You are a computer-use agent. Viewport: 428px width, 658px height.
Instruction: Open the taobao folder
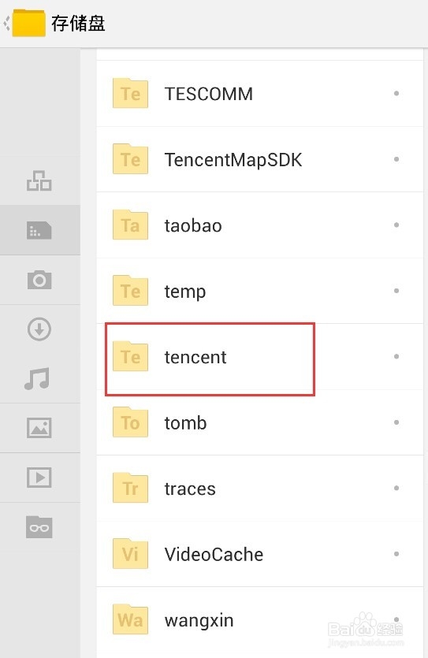pyautogui.click(x=260, y=225)
